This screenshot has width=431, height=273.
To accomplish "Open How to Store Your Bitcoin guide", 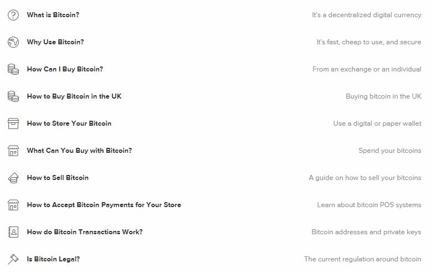I will 69,123.
